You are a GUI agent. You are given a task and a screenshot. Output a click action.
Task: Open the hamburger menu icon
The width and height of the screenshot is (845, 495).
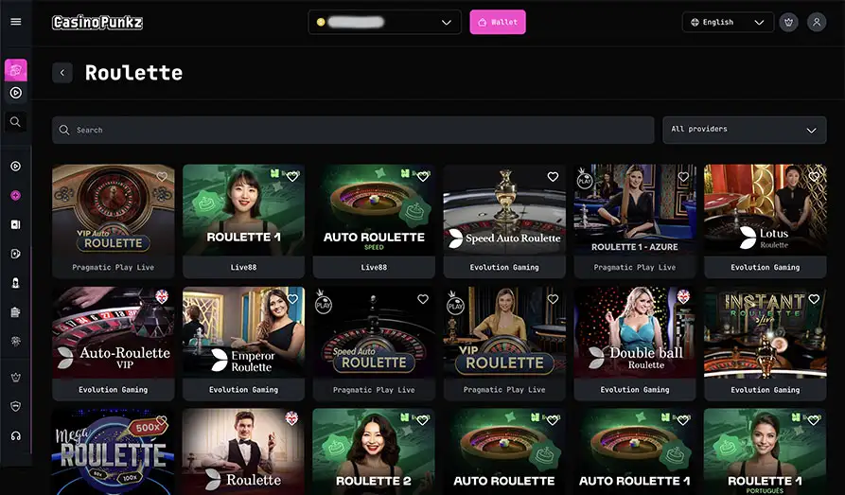pyautogui.click(x=16, y=22)
